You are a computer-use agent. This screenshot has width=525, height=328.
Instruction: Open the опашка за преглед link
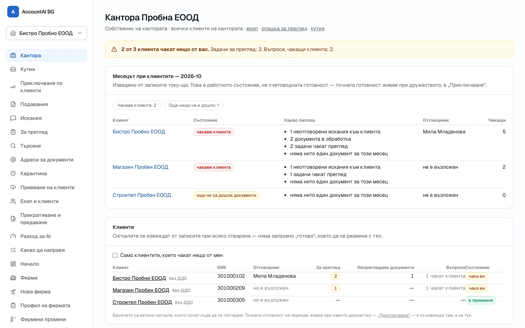[284, 29]
